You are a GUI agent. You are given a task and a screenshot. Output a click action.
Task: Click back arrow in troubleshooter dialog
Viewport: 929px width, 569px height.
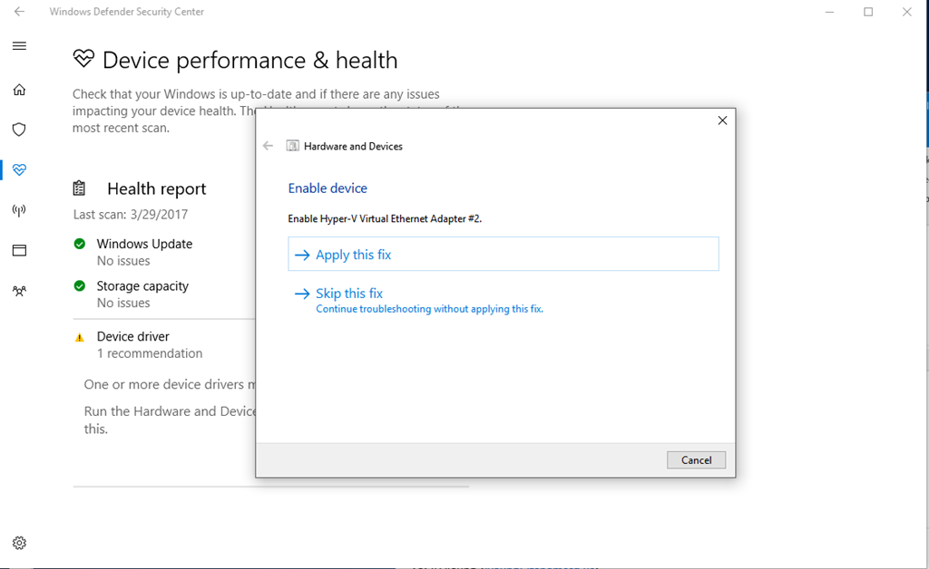268,146
